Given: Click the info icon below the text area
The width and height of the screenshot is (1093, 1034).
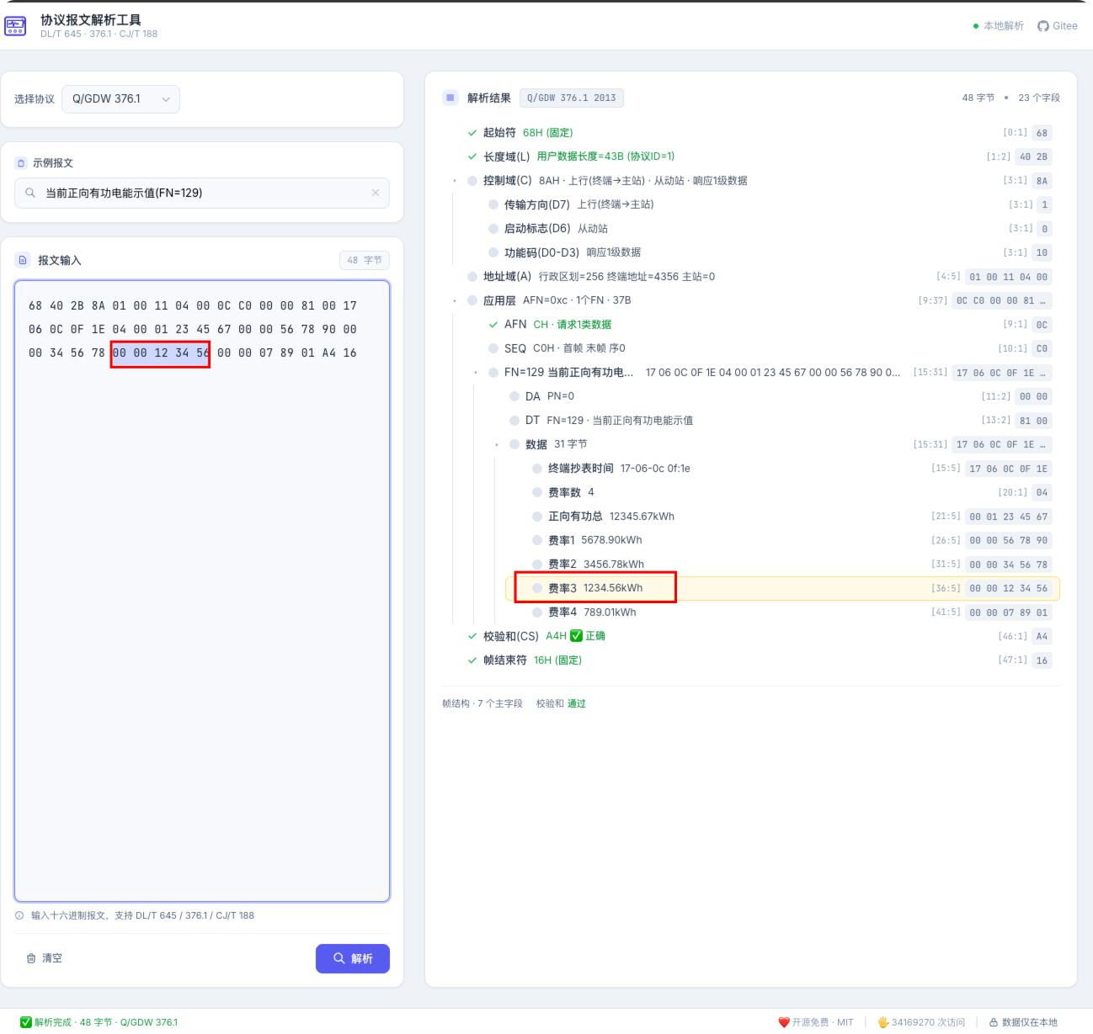Looking at the screenshot, I should [19, 915].
